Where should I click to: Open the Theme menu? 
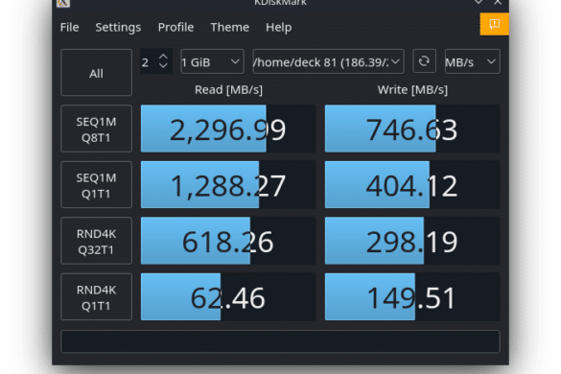coord(230,27)
